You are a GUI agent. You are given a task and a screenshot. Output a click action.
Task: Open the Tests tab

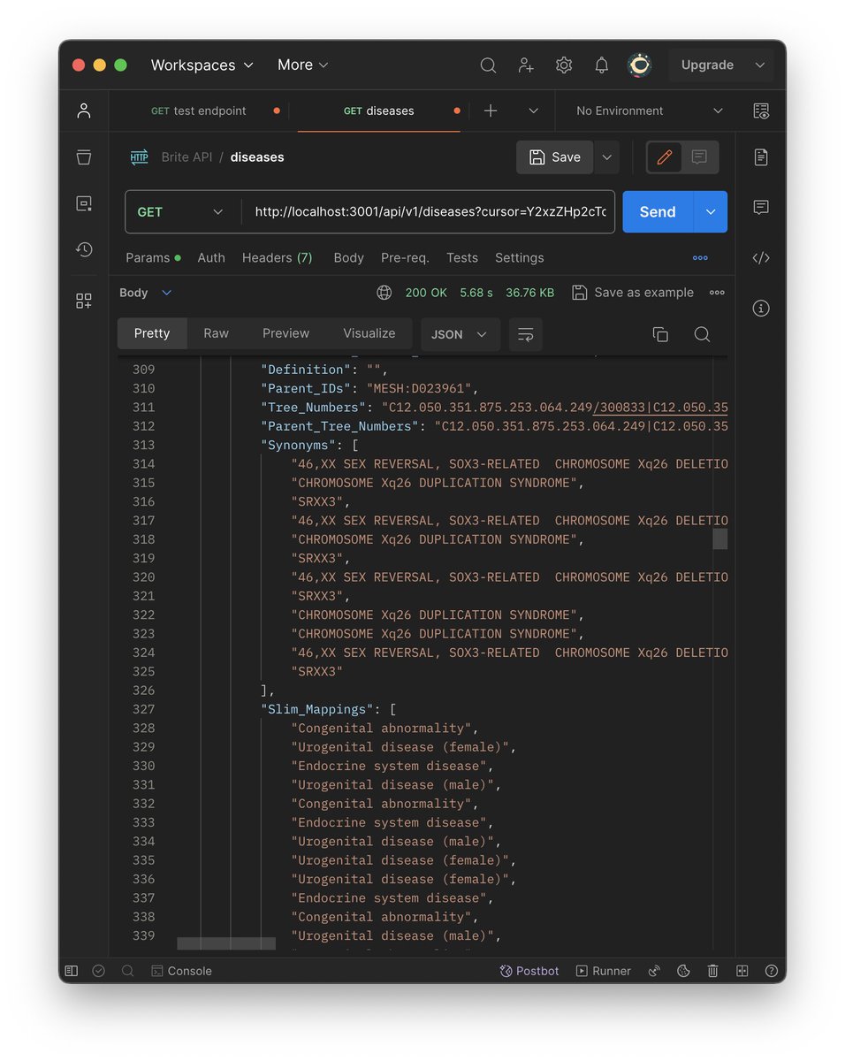tap(462, 258)
